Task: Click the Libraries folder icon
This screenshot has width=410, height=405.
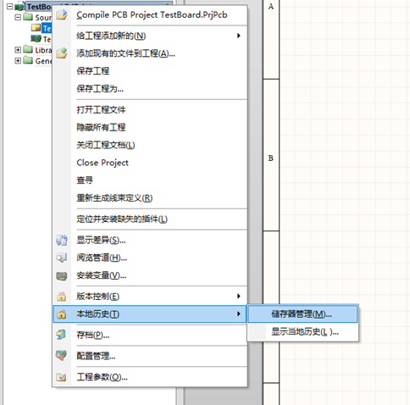Action: (28, 49)
